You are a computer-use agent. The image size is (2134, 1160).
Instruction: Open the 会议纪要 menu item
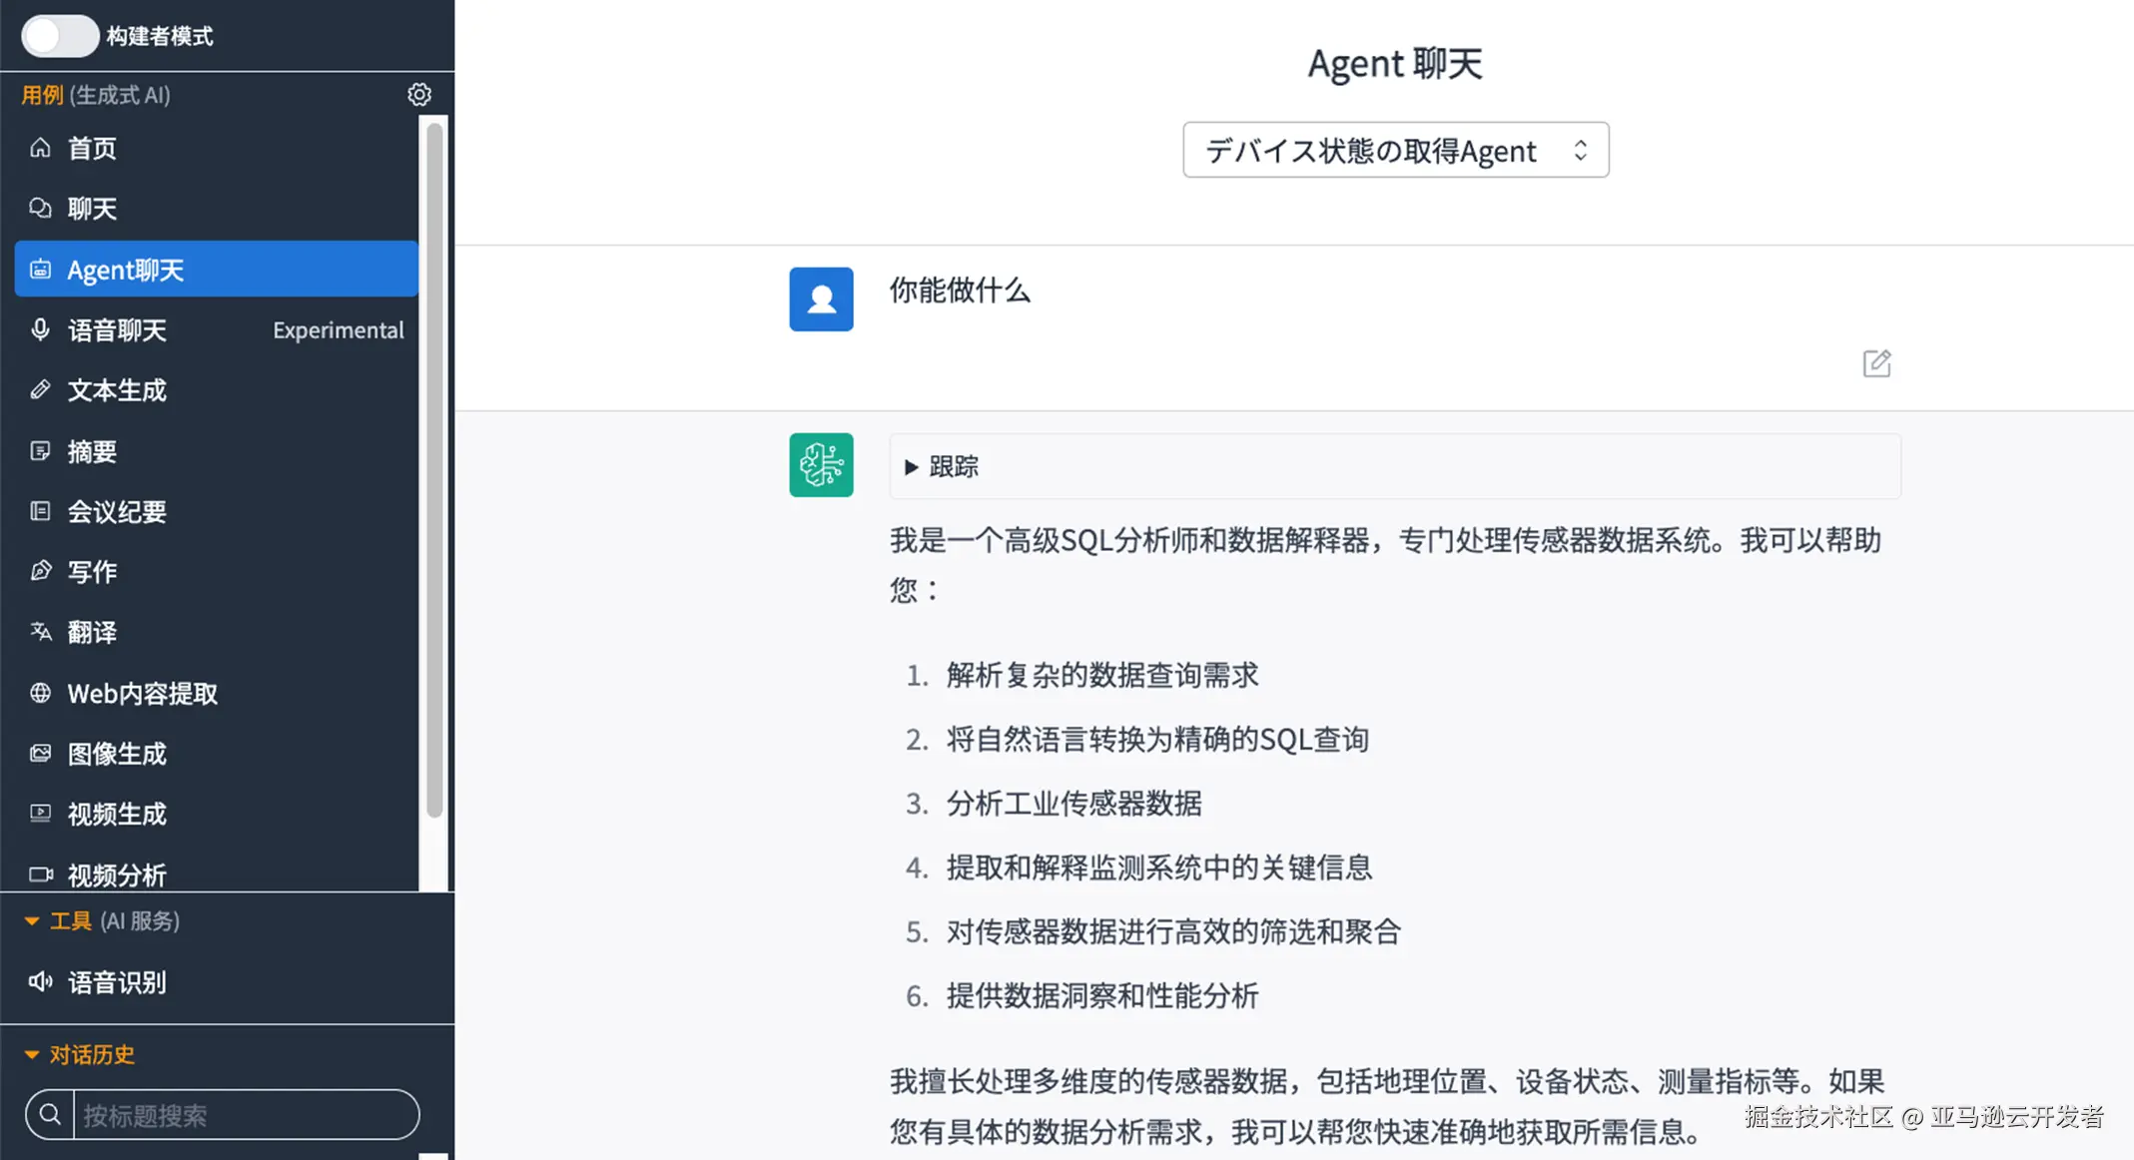pyautogui.click(x=117, y=512)
